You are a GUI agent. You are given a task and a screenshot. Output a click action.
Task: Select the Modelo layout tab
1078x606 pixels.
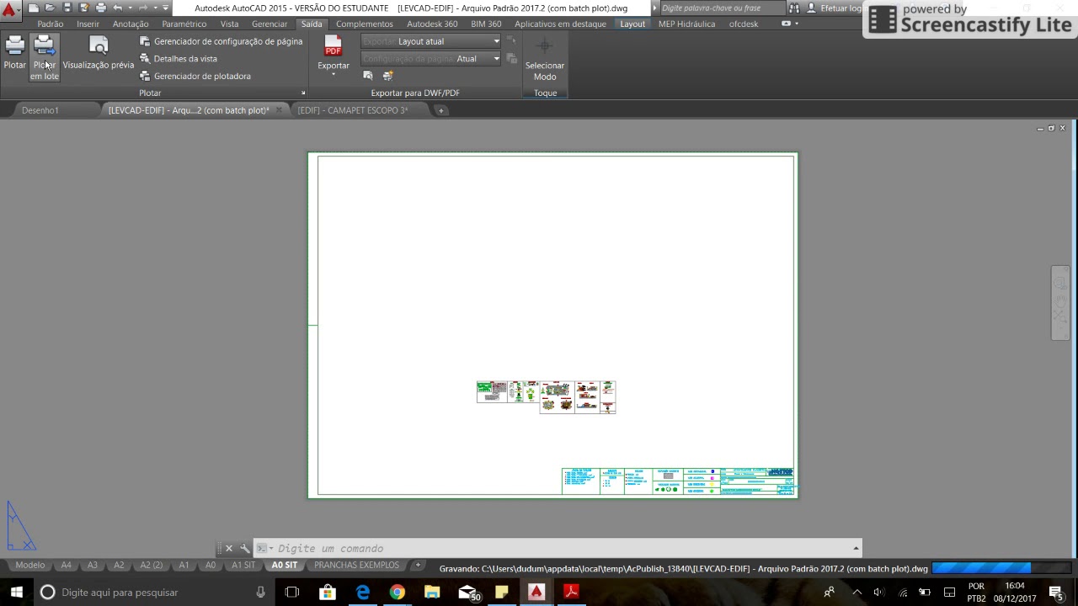pos(29,566)
